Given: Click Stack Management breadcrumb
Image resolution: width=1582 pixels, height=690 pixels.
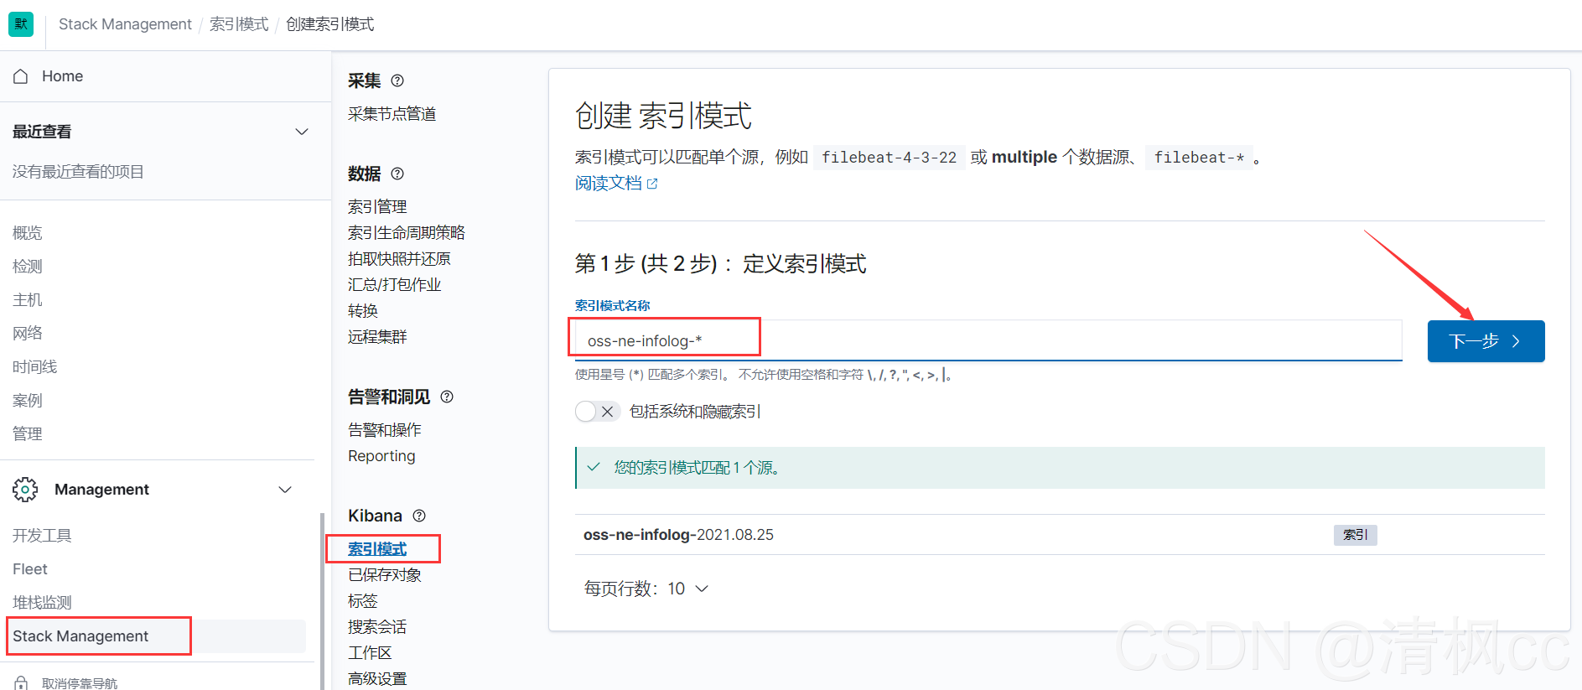Looking at the screenshot, I should [125, 24].
